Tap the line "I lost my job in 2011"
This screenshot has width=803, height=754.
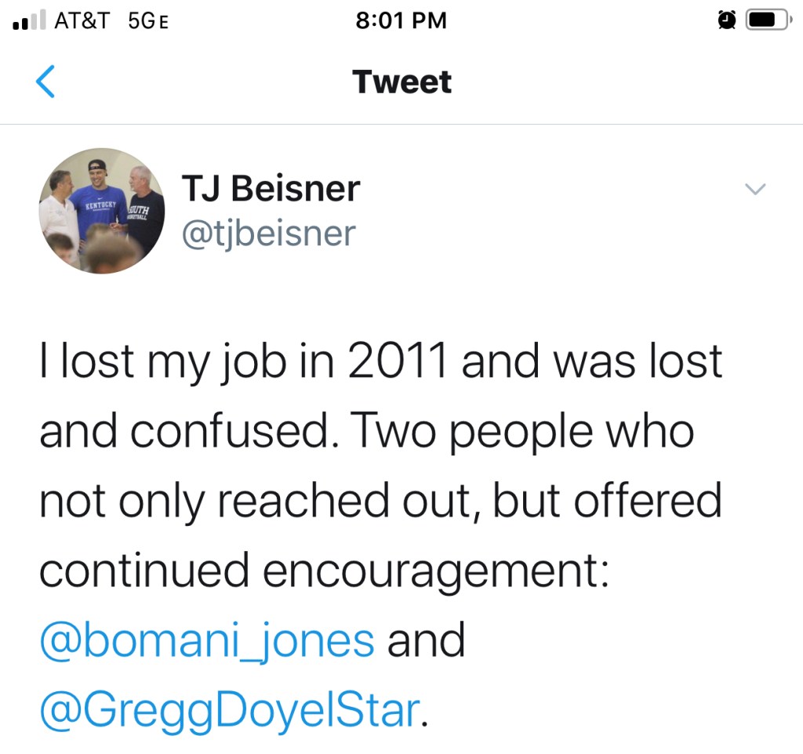click(243, 361)
